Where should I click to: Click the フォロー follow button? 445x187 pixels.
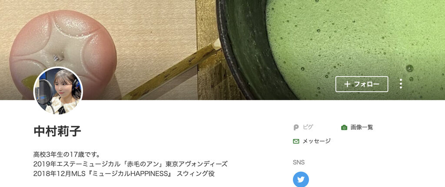click(x=362, y=84)
